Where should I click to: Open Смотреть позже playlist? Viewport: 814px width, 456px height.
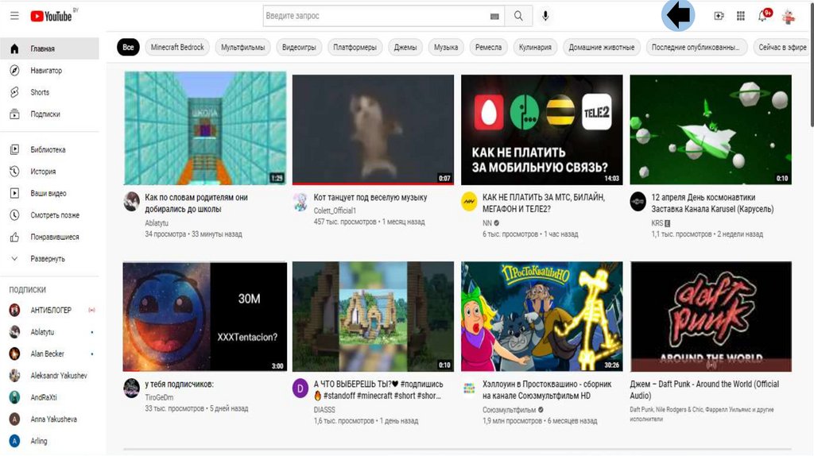pyautogui.click(x=54, y=215)
